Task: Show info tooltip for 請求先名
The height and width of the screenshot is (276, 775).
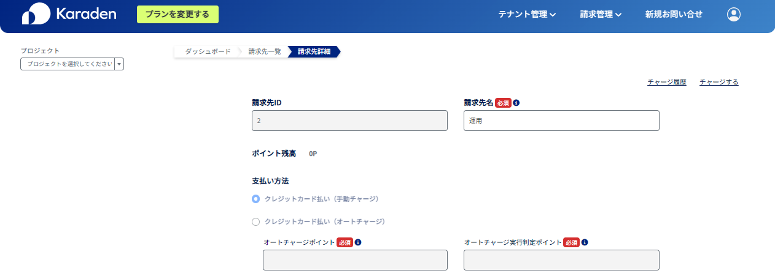Action: [516, 103]
